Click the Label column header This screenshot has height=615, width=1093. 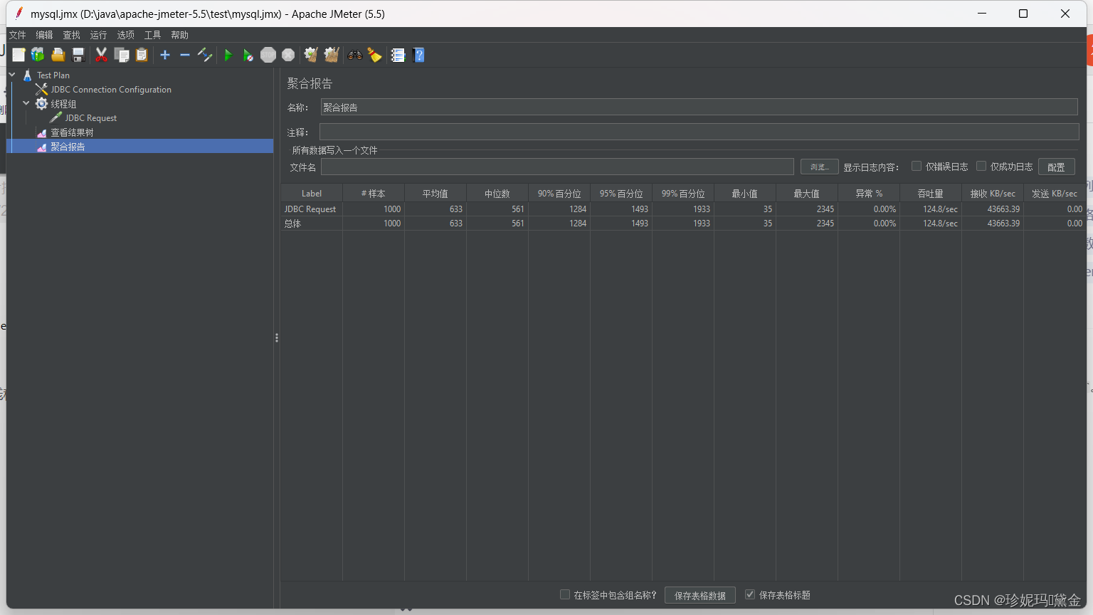(312, 194)
